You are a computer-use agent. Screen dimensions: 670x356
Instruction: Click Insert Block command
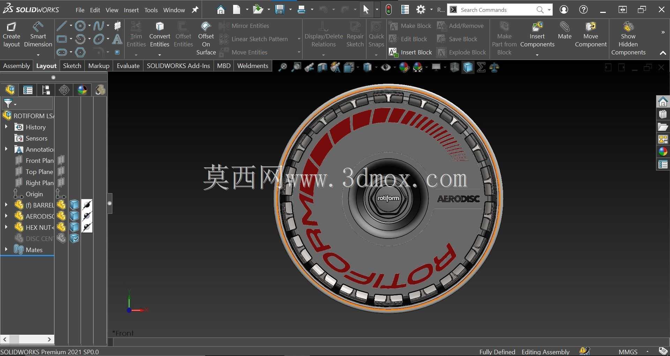click(x=410, y=52)
